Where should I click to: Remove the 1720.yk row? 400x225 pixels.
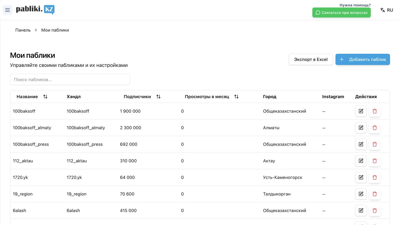point(375,177)
